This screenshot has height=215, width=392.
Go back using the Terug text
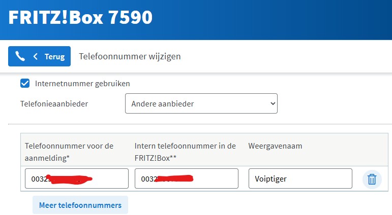(54, 56)
